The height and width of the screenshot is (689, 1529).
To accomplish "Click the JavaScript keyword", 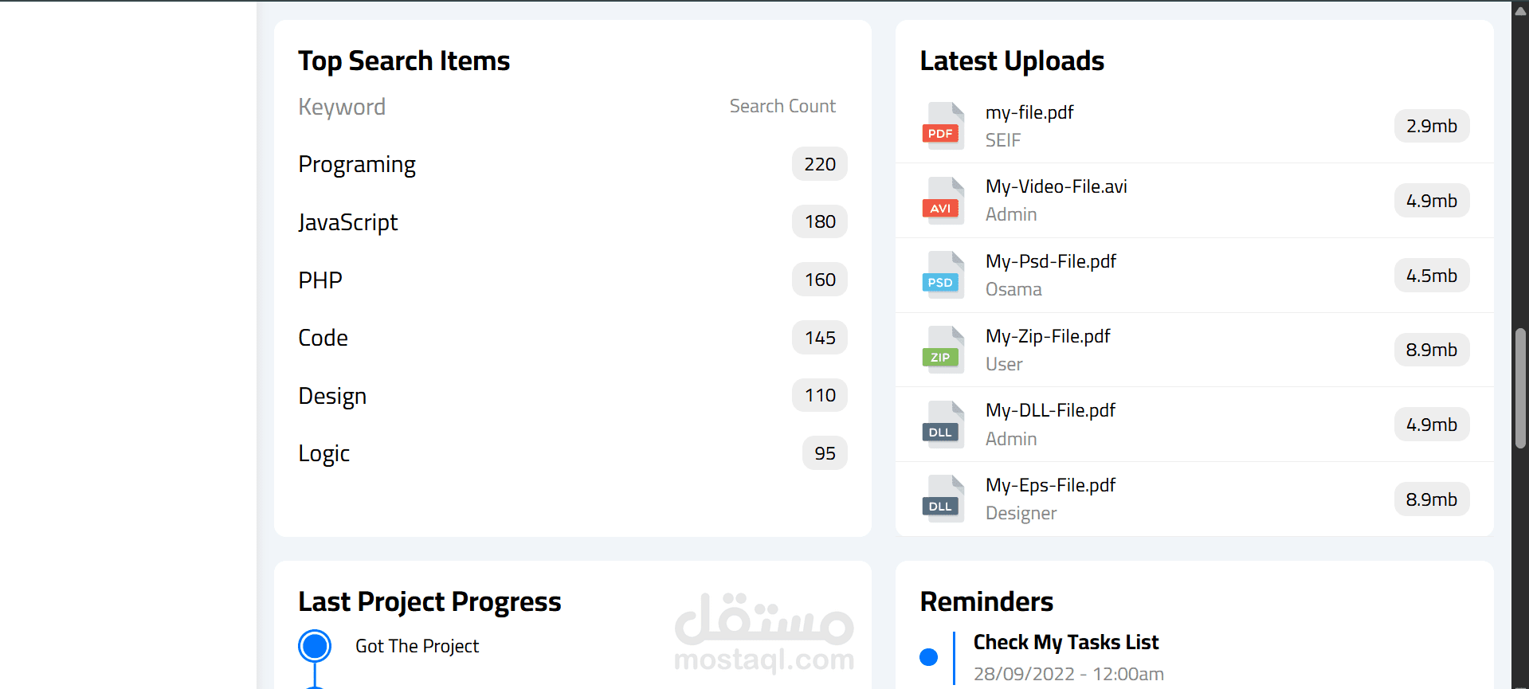I will (348, 222).
